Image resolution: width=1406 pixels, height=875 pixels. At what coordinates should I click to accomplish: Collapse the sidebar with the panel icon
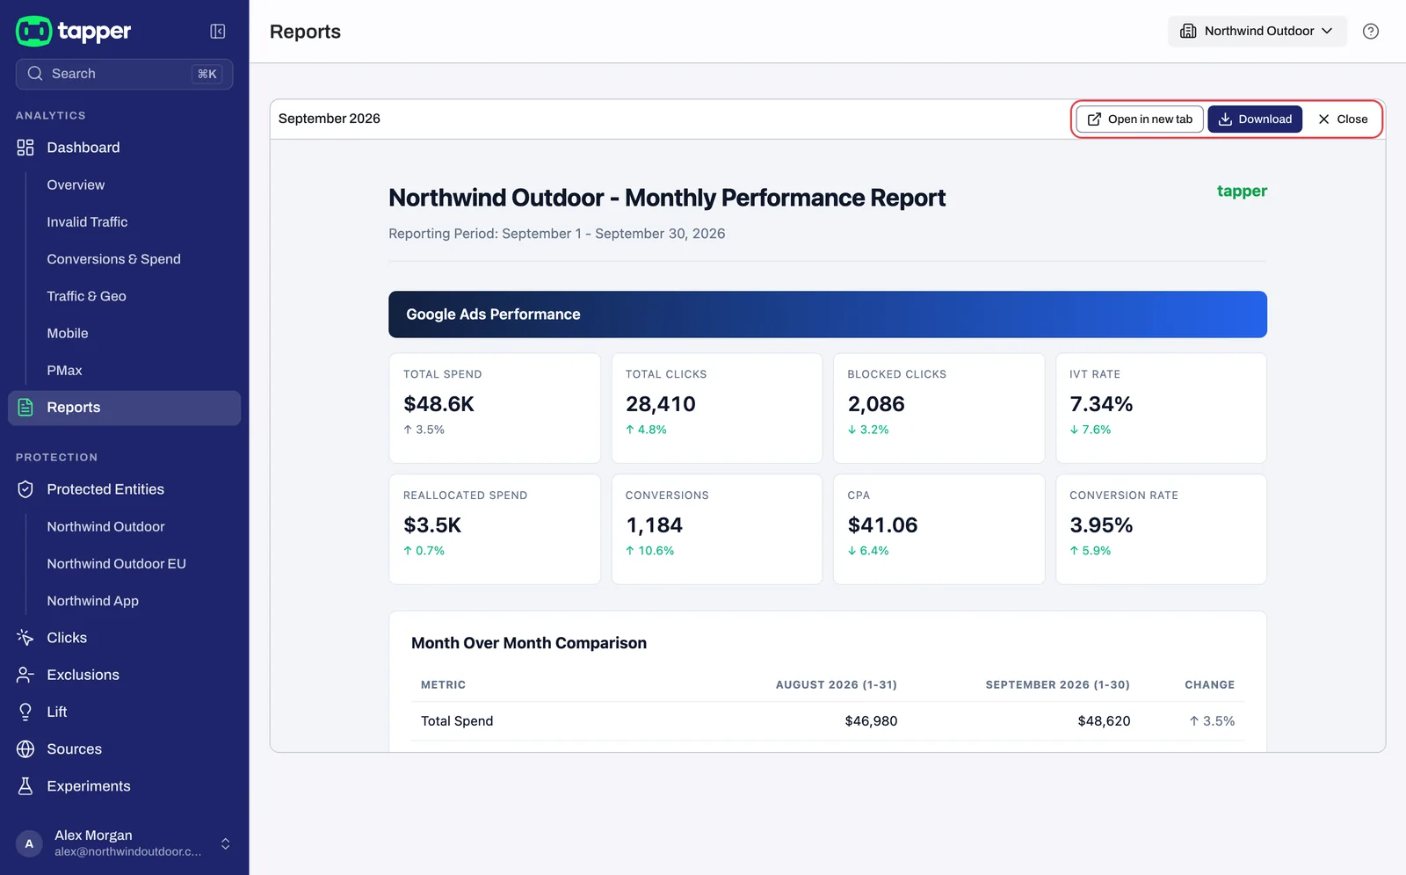(218, 32)
